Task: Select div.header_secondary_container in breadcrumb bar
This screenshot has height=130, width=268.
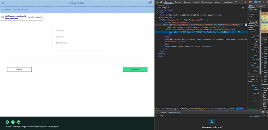Action: pos(223,109)
